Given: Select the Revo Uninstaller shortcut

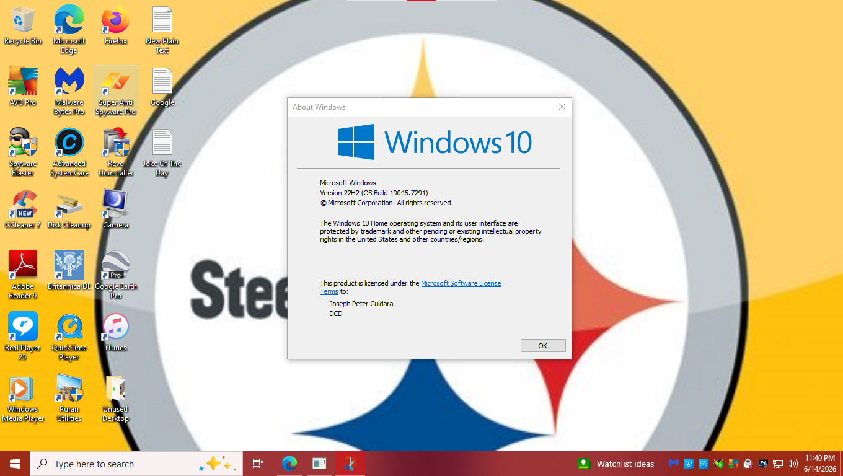Looking at the screenshot, I should pyautogui.click(x=115, y=152).
